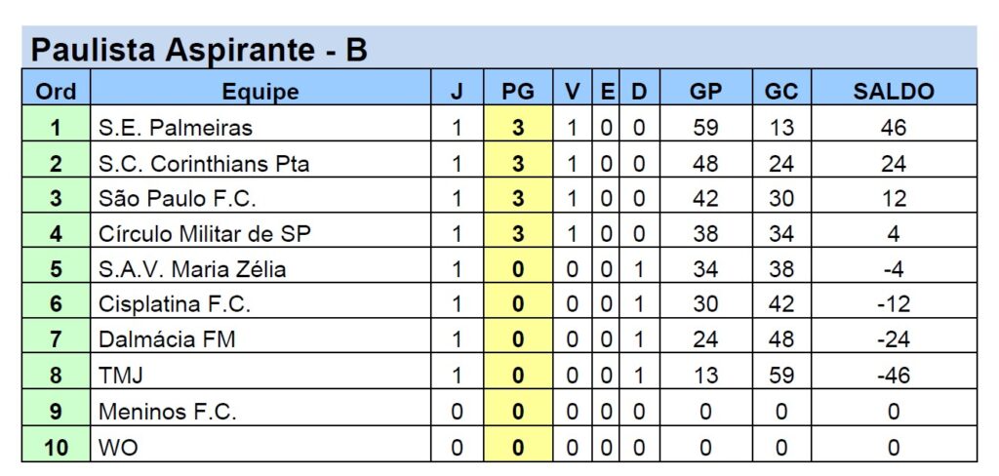Viewport: 999px width, 476px height.
Task: Select the S.A.V. Maria Zélia cell
Action: coord(192,269)
